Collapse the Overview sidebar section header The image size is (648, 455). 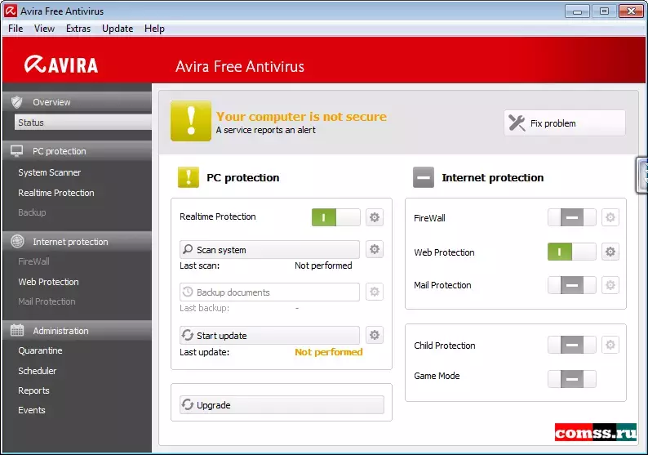point(78,102)
